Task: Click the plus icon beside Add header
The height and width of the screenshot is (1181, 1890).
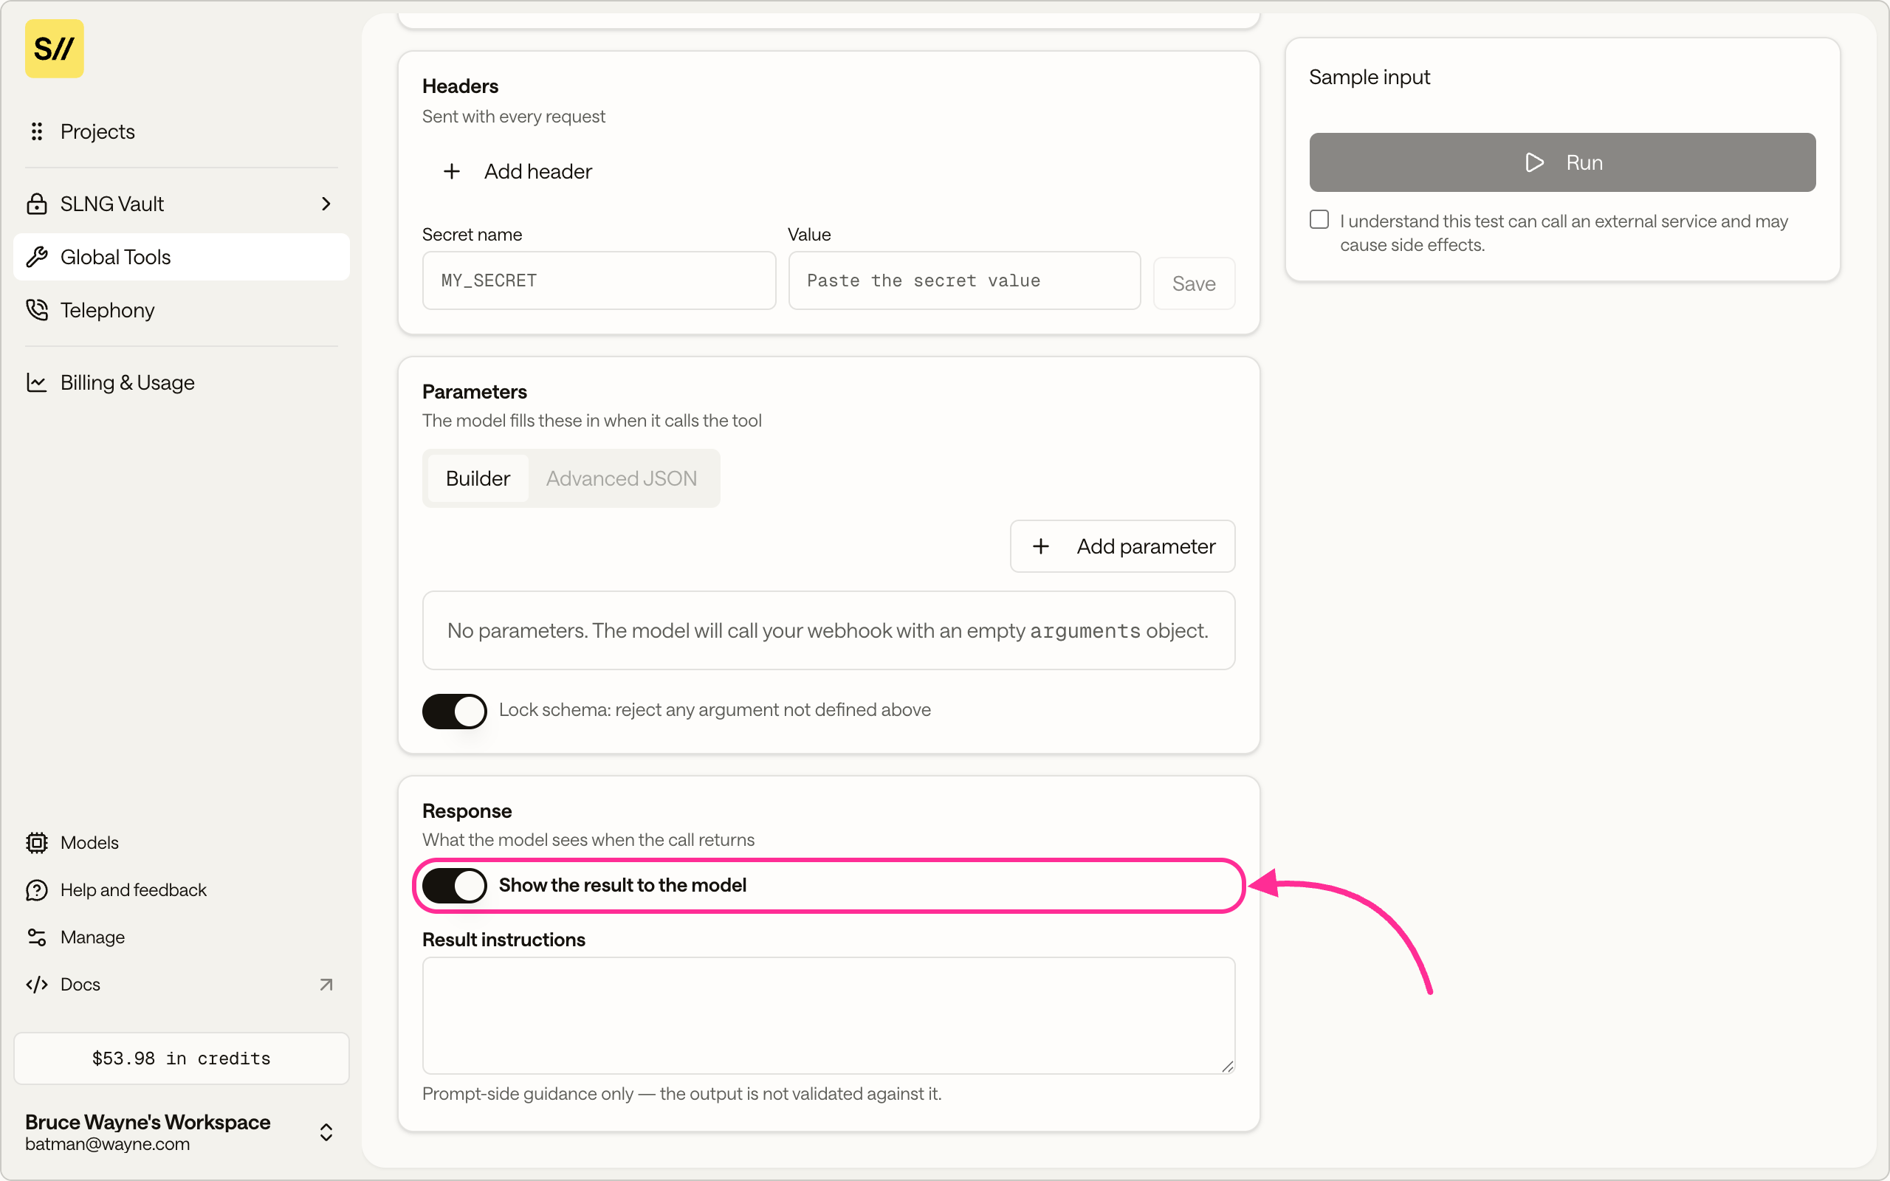Action: click(451, 171)
